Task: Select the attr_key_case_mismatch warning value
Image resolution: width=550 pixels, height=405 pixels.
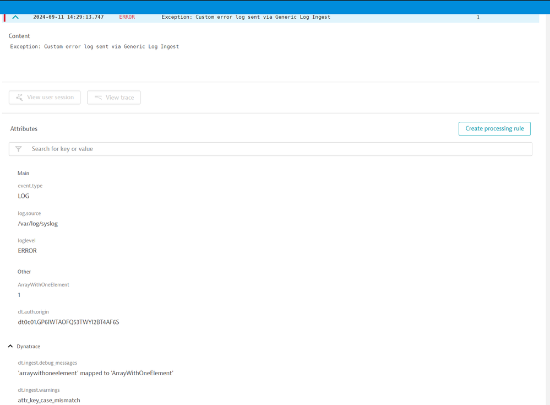Action: tap(49, 400)
